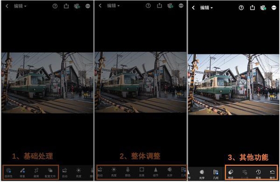
Task: Open the 效果 (Effects) panel
Action: 141,172
